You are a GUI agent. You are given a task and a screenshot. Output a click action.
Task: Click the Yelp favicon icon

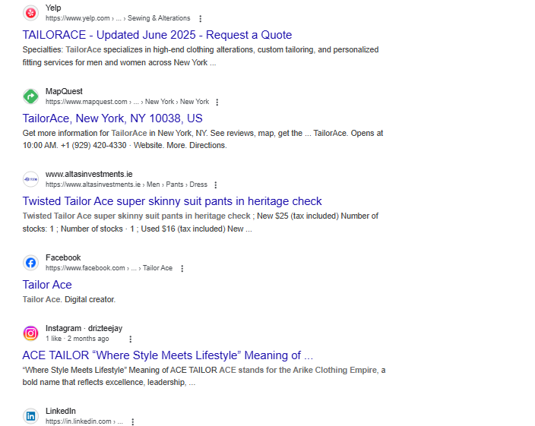[30, 13]
